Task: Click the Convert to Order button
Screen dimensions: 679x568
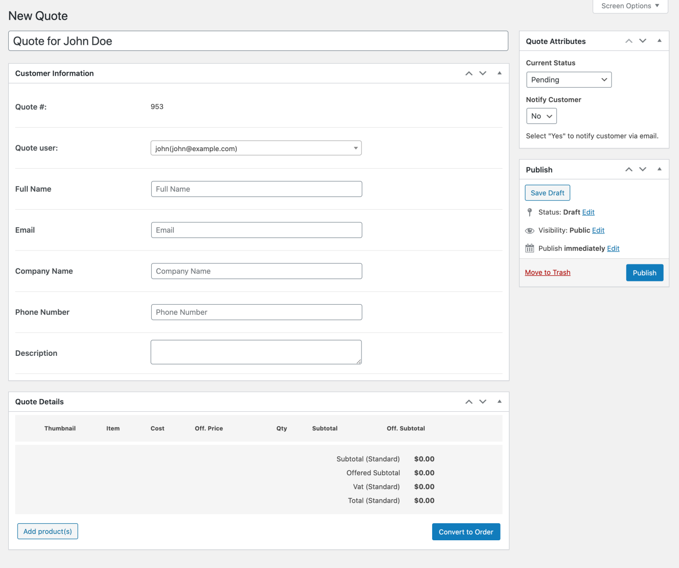Action: [x=466, y=531]
